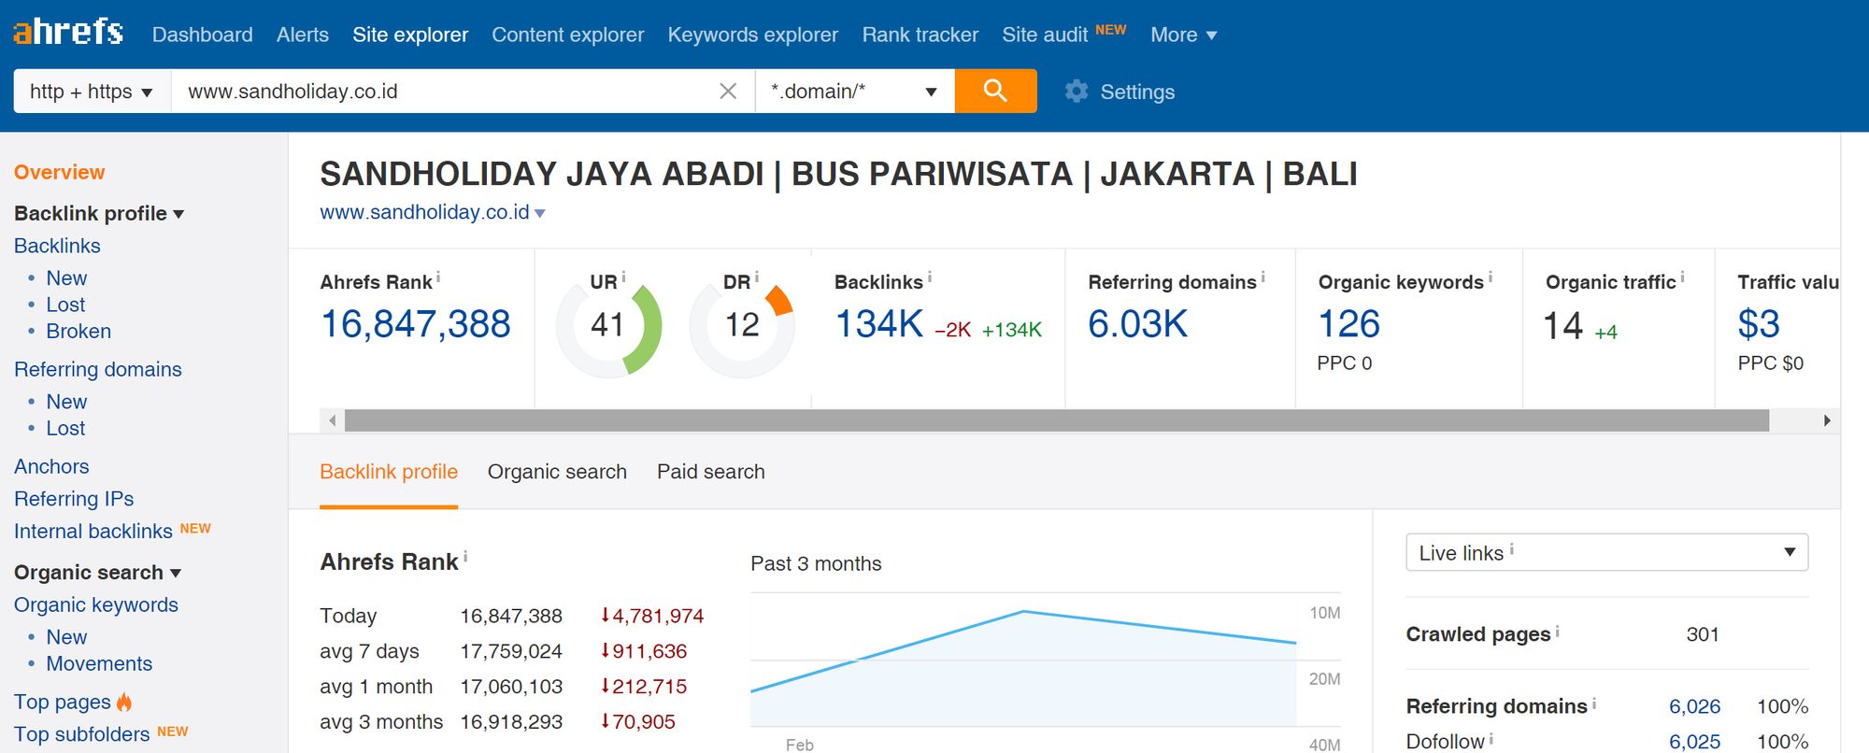Open Top subfolders in the sidebar
Viewport: 1869px width, 753px height.
(81, 734)
